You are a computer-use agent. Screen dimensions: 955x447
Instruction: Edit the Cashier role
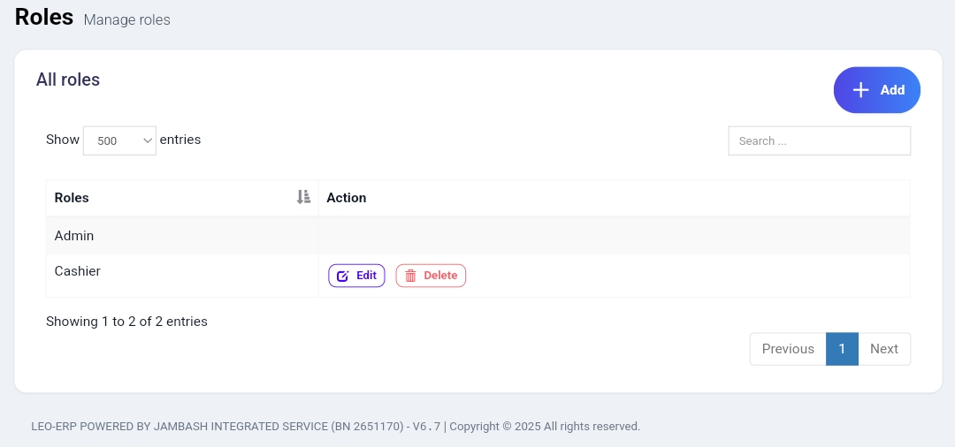tap(356, 276)
